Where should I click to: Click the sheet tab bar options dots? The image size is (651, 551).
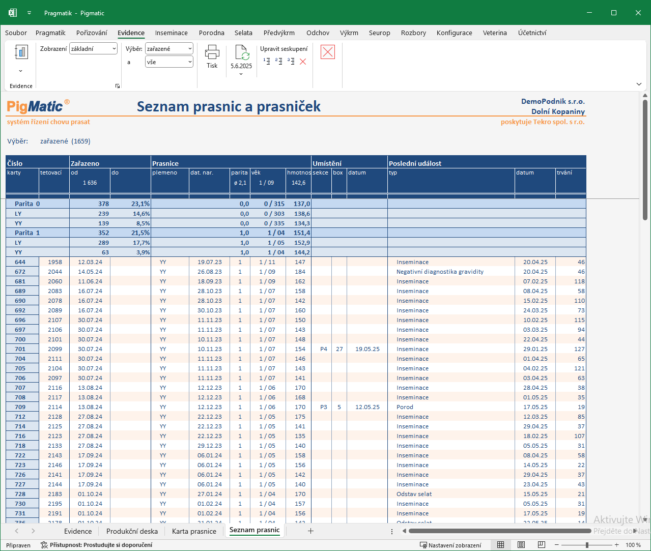[392, 531]
